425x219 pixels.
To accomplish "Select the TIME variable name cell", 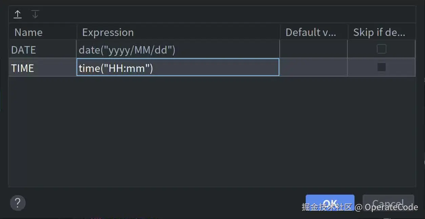I will (x=23, y=68).
